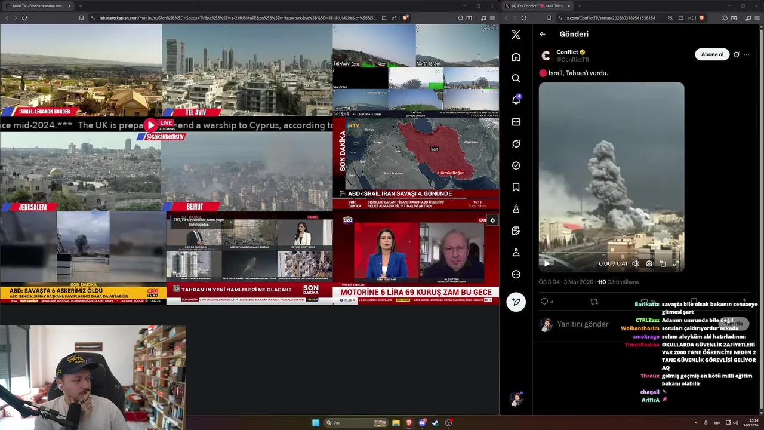The image size is (764, 430).
Task: Open File Explorer from the taskbar
Action: [396, 423]
